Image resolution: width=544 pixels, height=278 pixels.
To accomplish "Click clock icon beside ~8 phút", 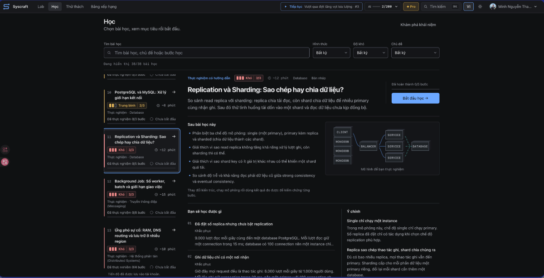I will [158, 105].
